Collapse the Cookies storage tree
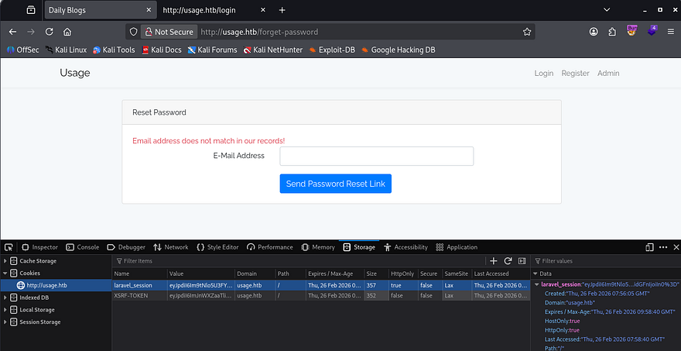Image resolution: width=681 pixels, height=351 pixels. (x=6, y=274)
